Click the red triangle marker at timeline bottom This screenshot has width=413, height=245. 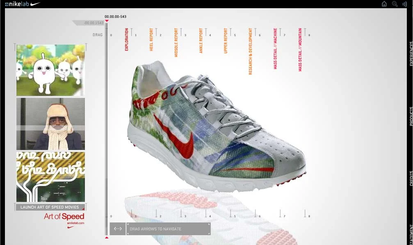[106, 238]
